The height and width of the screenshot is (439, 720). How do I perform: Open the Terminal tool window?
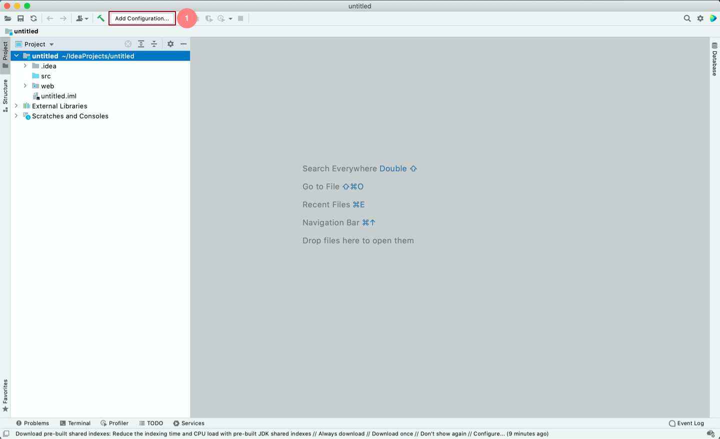pyautogui.click(x=75, y=423)
